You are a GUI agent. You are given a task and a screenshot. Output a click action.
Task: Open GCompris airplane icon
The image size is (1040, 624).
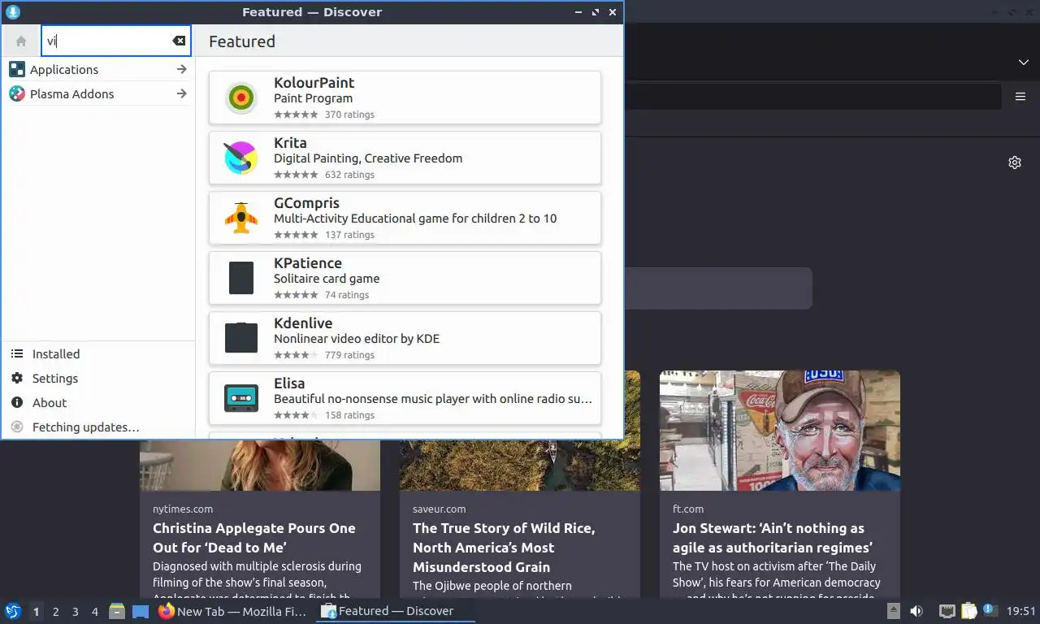(241, 218)
